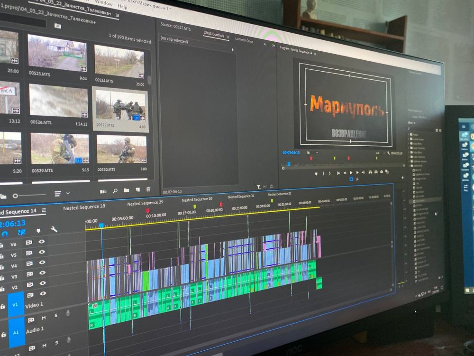Image resolution: width=474 pixels, height=356 pixels.
Task: Select the Nested Sequence 28 timeline tab
Action: click(x=84, y=207)
